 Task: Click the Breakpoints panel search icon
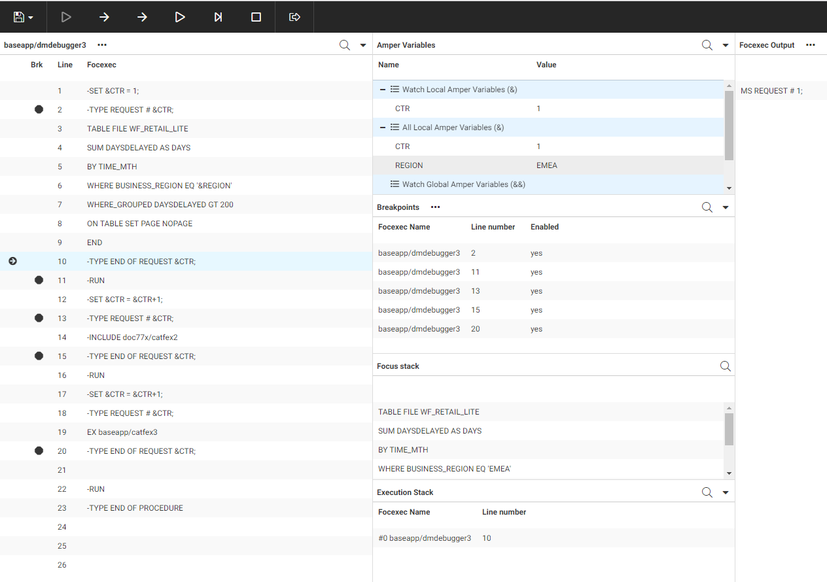pyautogui.click(x=707, y=207)
